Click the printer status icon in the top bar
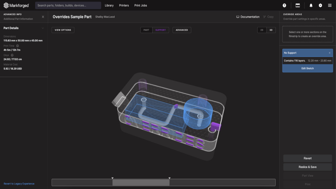Image resolution: width=336 pixels, height=189 pixels. click(x=298, y=5)
